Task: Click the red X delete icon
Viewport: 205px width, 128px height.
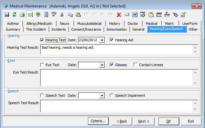Action: 119,15
